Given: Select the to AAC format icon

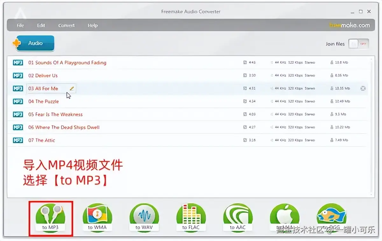Looking at the screenshot, I should [238, 218].
